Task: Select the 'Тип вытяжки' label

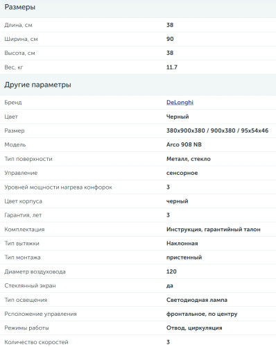Action: point(21,244)
